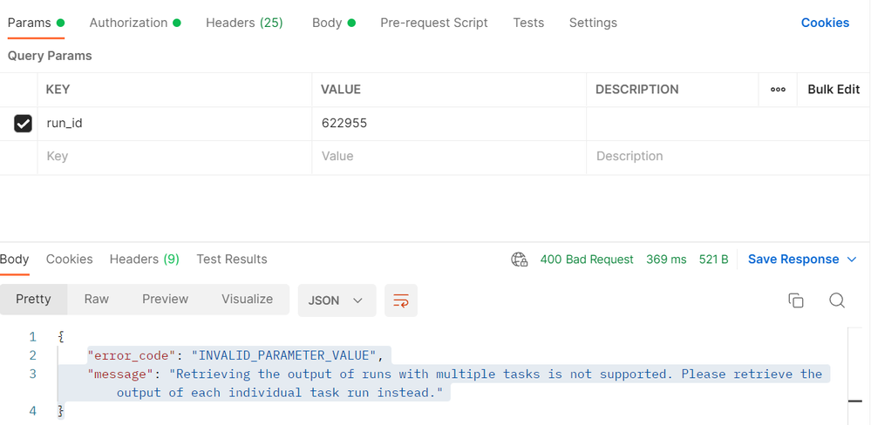The height and width of the screenshot is (425, 871).
Task: Open the Pre-request Script tab
Action: tap(434, 23)
